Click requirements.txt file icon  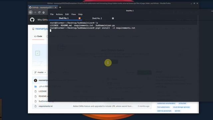(x=36, y=106)
